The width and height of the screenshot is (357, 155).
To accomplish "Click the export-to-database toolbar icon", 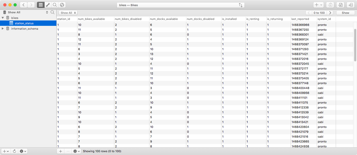I will 351,5.
